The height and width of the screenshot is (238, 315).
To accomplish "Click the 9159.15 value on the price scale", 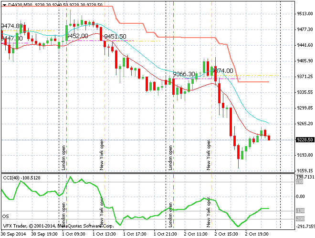I will [304, 171].
